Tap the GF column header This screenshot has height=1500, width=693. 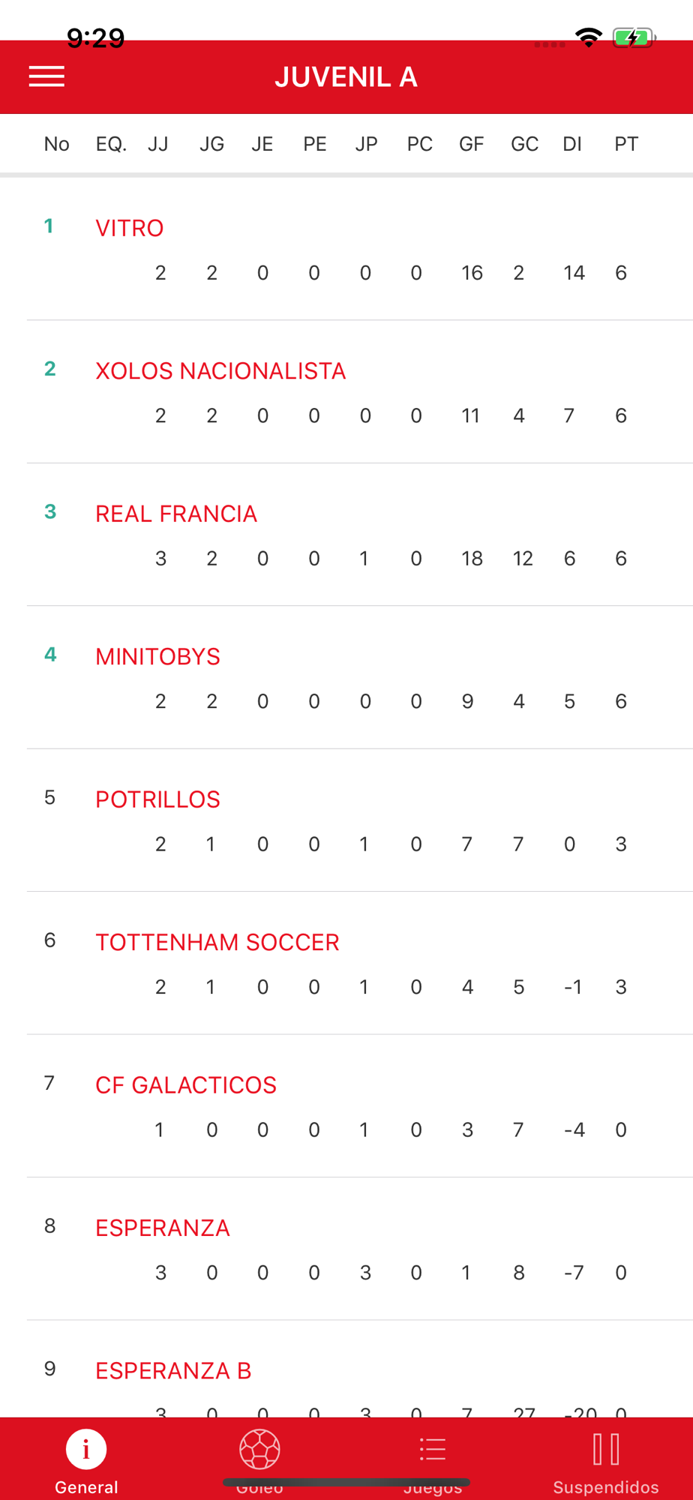tap(471, 144)
